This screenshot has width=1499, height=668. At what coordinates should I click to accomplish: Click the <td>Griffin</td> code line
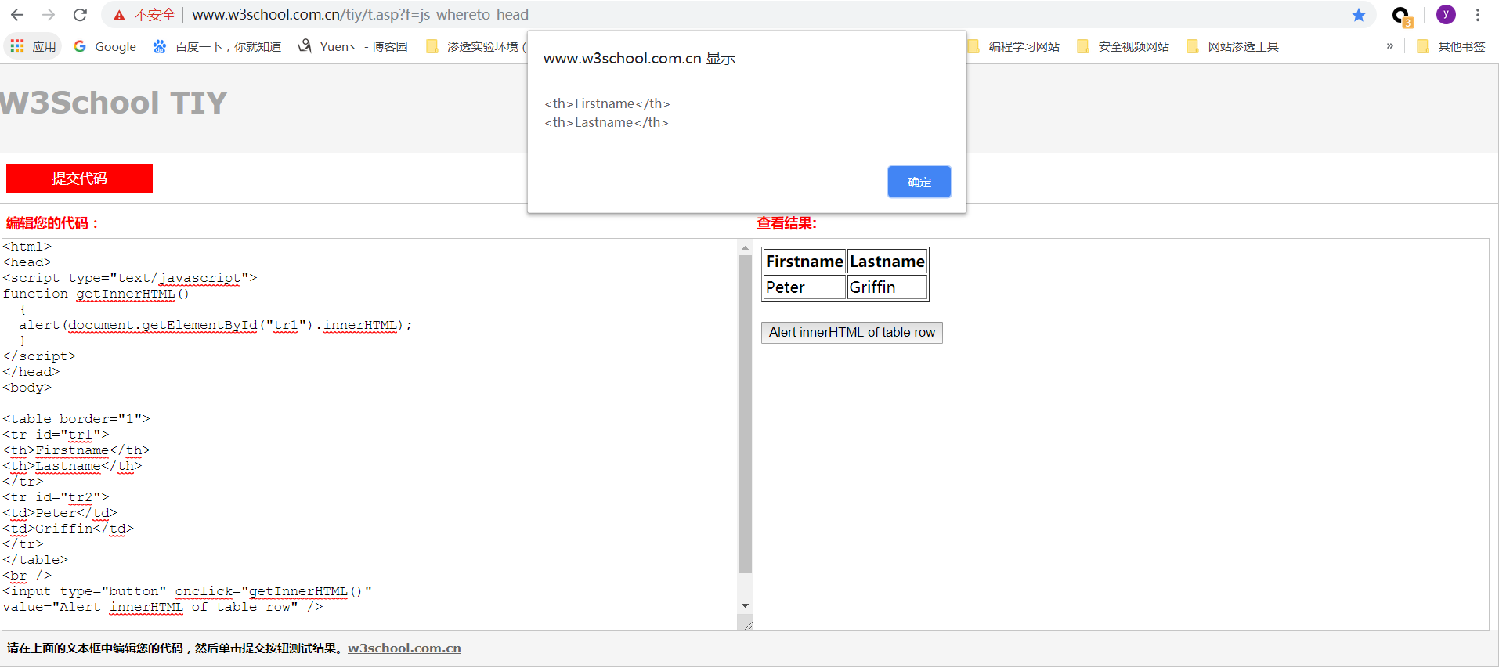click(x=68, y=529)
